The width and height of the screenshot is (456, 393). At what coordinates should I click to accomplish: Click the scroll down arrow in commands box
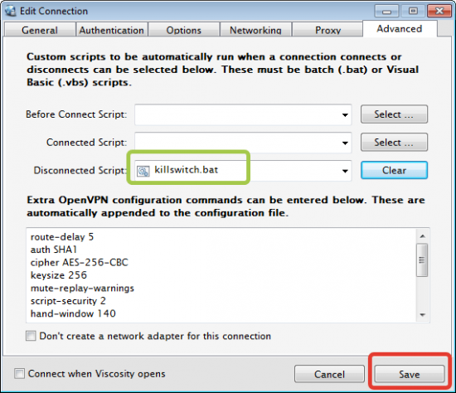[423, 315]
